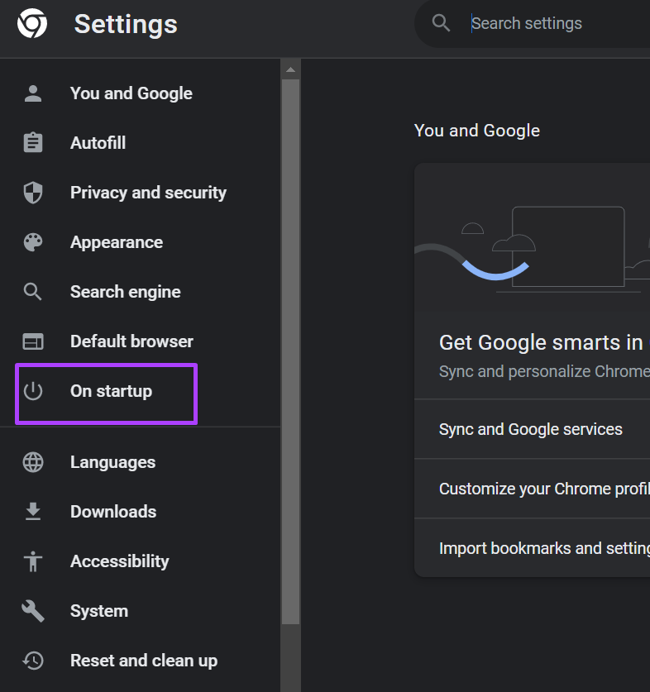
Task: Click the Privacy and security shield icon
Action: pyautogui.click(x=33, y=193)
